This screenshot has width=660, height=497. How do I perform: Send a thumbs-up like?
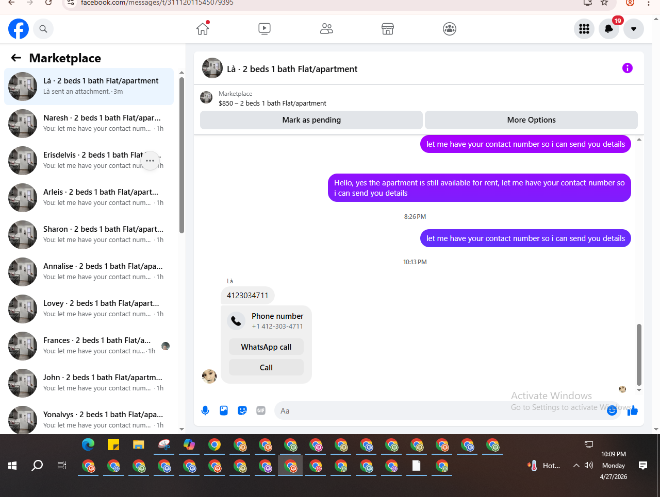coord(633,410)
